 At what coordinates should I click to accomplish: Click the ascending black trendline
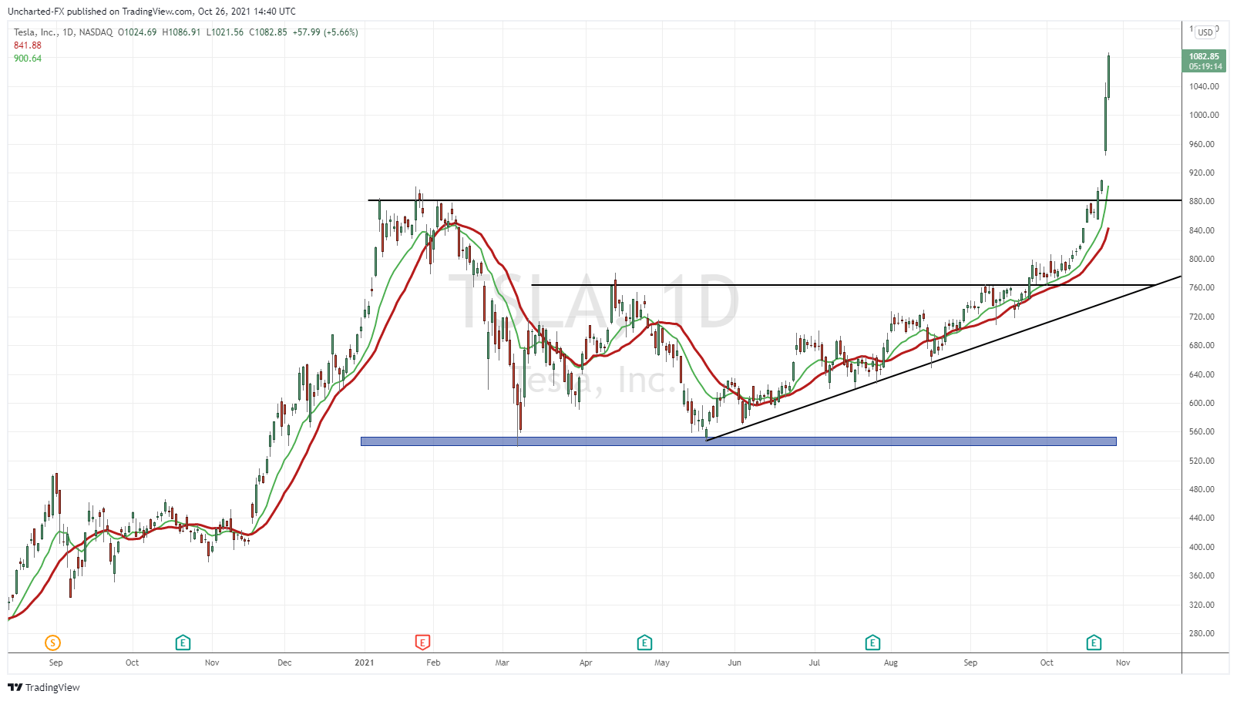(943, 358)
